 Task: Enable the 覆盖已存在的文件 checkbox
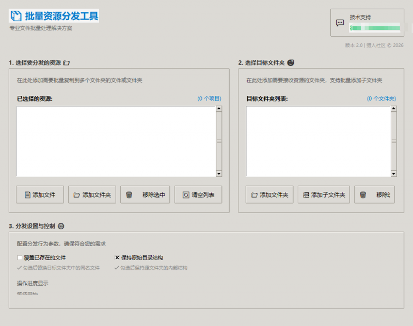coord(20,257)
